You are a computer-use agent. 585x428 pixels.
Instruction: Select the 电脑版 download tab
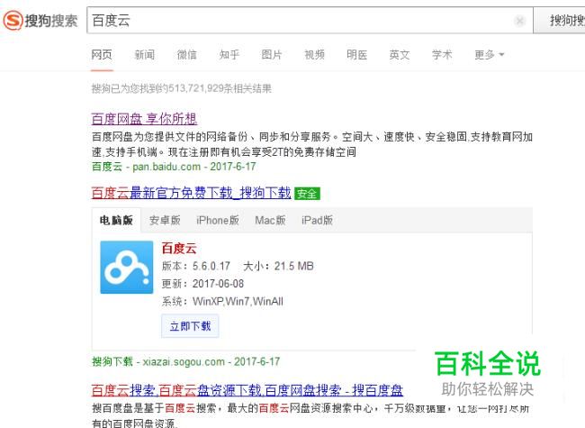(x=116, y=221)
